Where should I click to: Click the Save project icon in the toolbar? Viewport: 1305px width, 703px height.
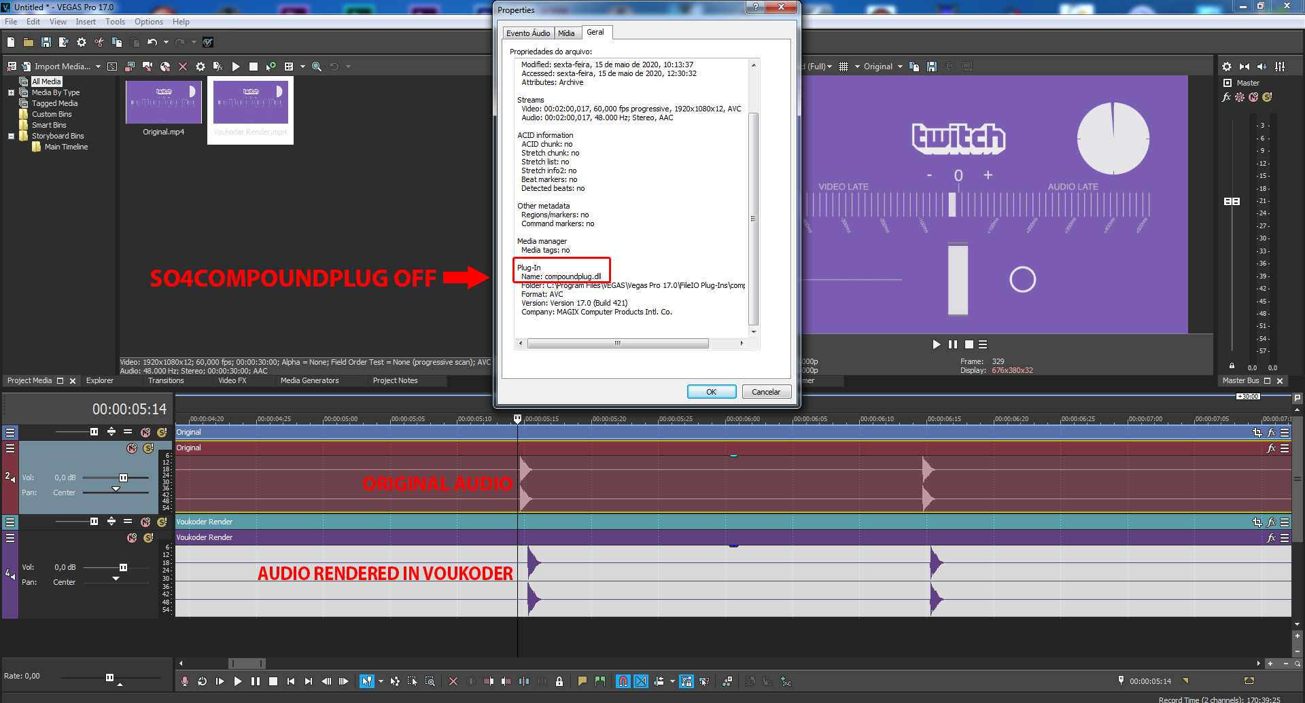[46, 42]
